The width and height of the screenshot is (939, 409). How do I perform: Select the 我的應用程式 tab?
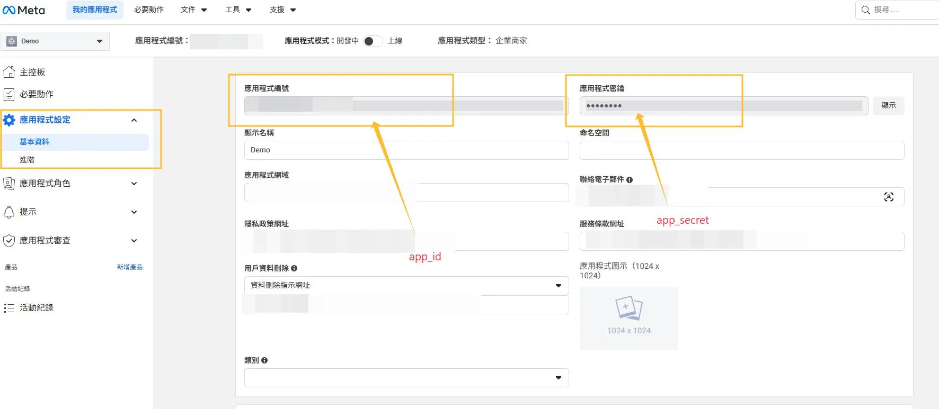coord(95,10)
